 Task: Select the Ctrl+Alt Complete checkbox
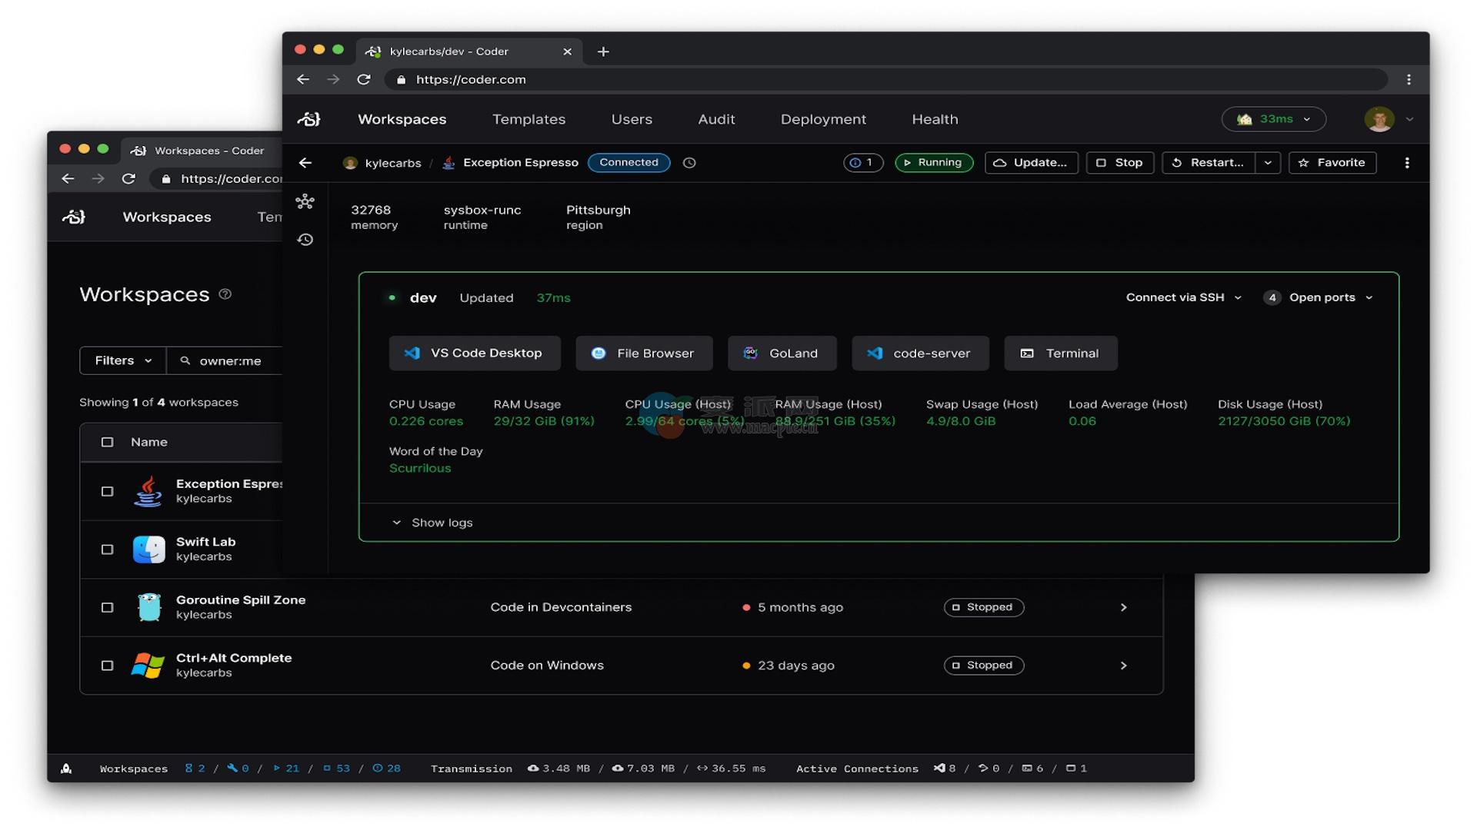pyautogui.click(x=108, y=666)
